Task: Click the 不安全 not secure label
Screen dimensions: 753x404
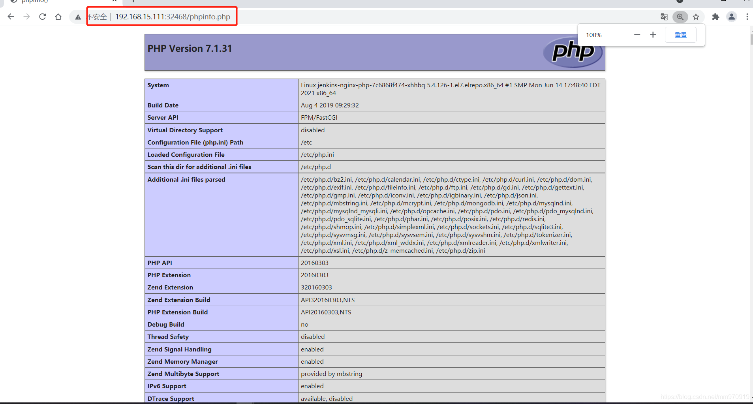Action: click(97, 17)
